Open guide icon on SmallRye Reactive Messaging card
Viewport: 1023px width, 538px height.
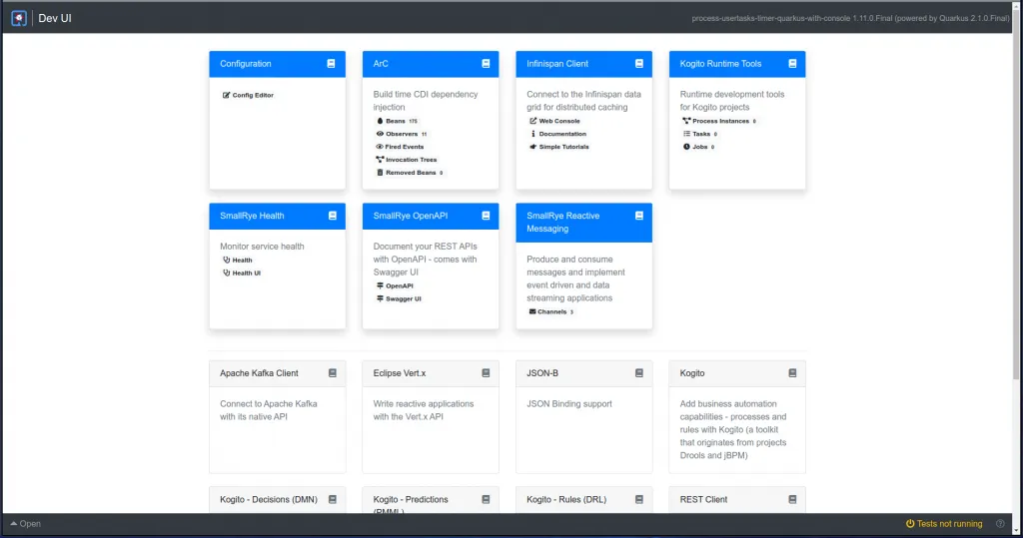(x=638, y=216)
